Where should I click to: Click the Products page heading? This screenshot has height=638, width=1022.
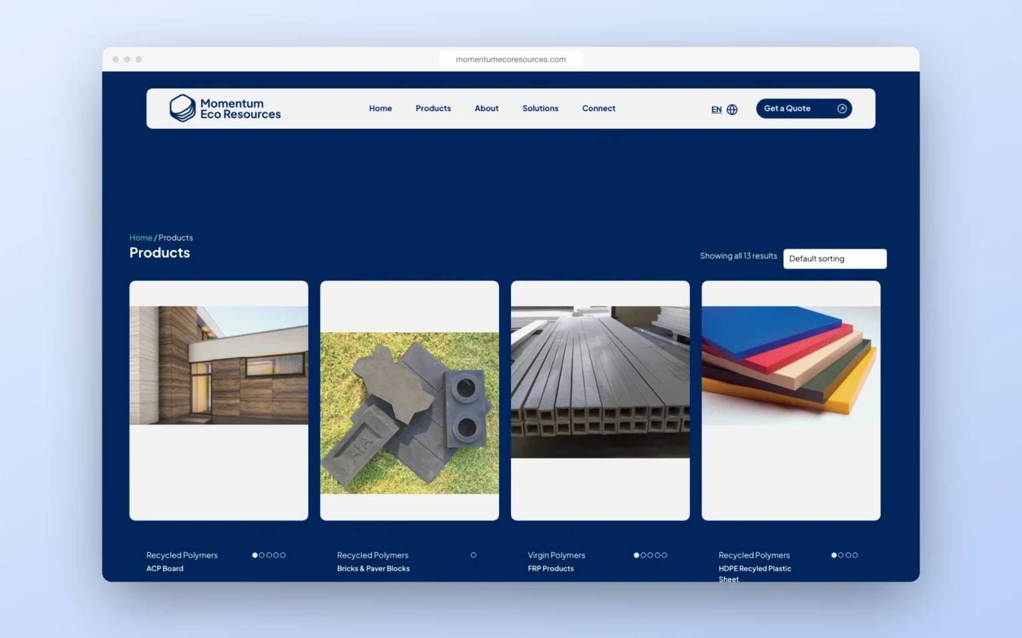click(160, 253)
